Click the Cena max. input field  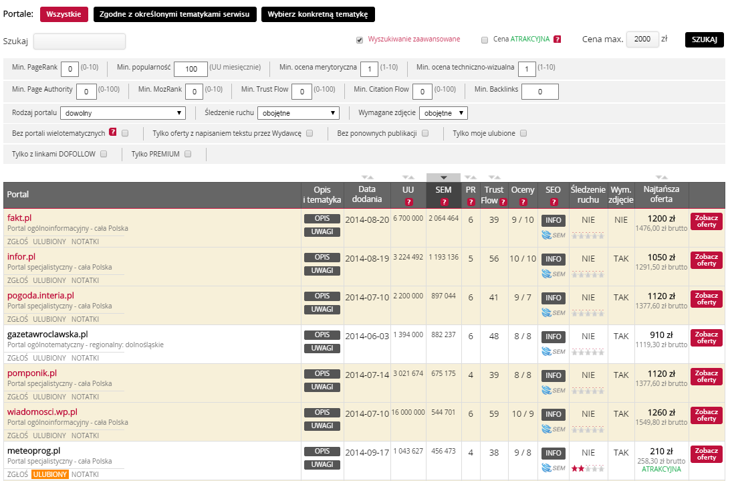[642, 39]
